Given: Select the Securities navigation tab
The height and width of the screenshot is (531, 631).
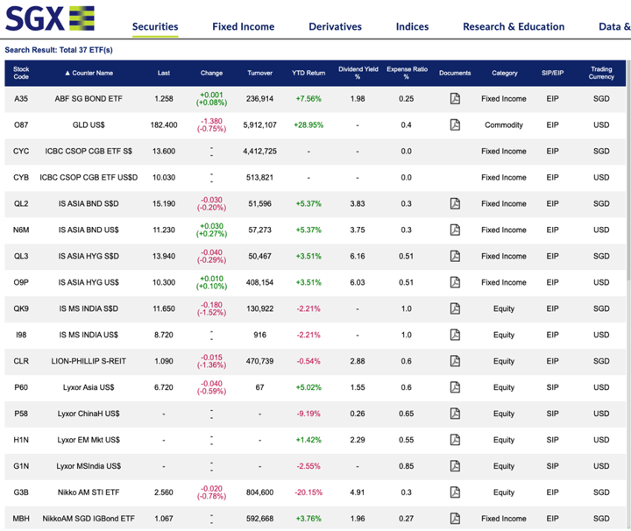Looking at the screenshot, I should pos(155,26).
